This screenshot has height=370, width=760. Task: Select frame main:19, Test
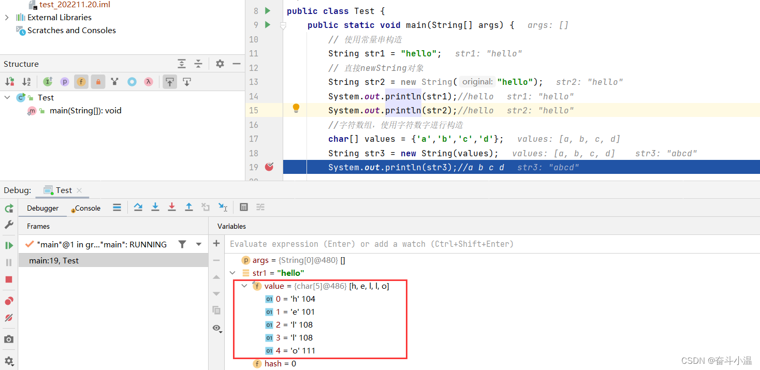point(113,260)
